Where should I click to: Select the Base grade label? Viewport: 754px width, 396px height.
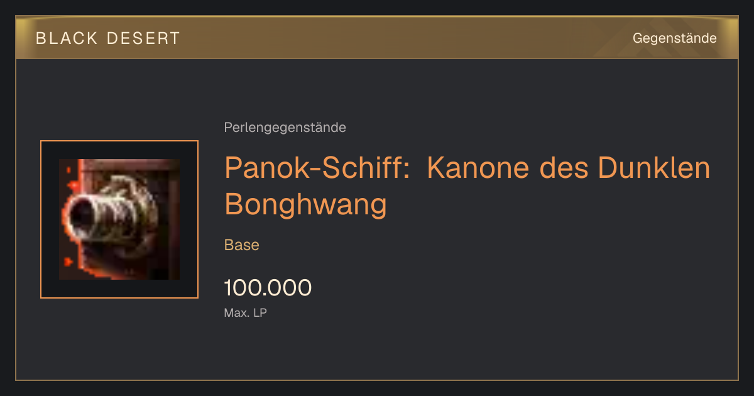(x=242, y=245)
